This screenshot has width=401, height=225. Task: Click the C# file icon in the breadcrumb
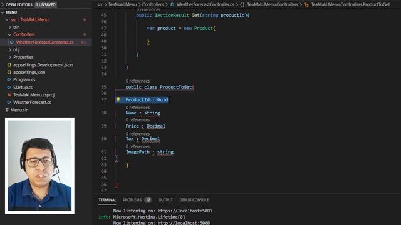(172, 4)
